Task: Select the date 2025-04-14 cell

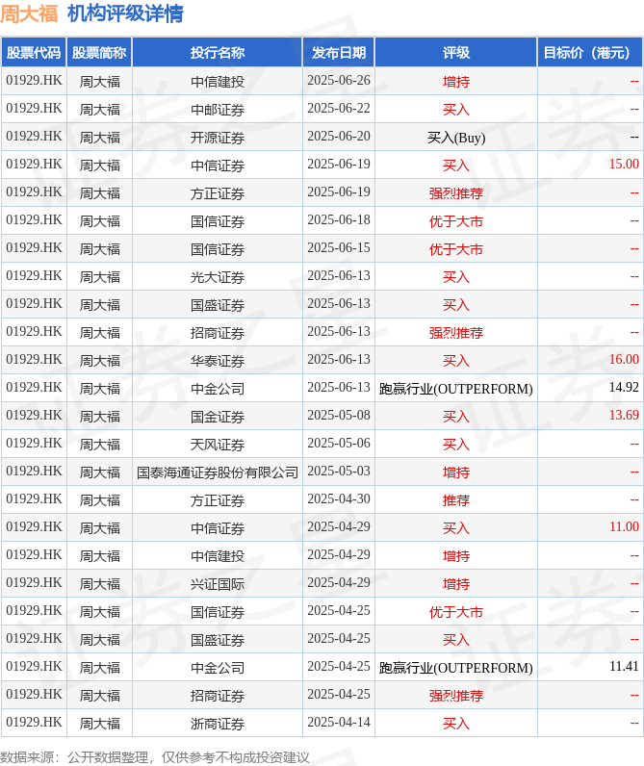Action: click(x=339, y=723)
